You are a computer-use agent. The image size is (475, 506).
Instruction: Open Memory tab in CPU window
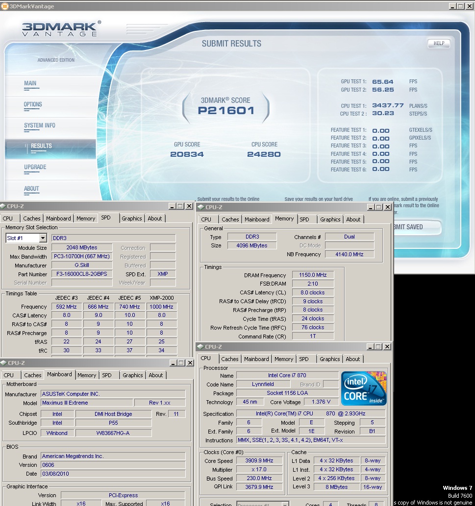point(284,359)
